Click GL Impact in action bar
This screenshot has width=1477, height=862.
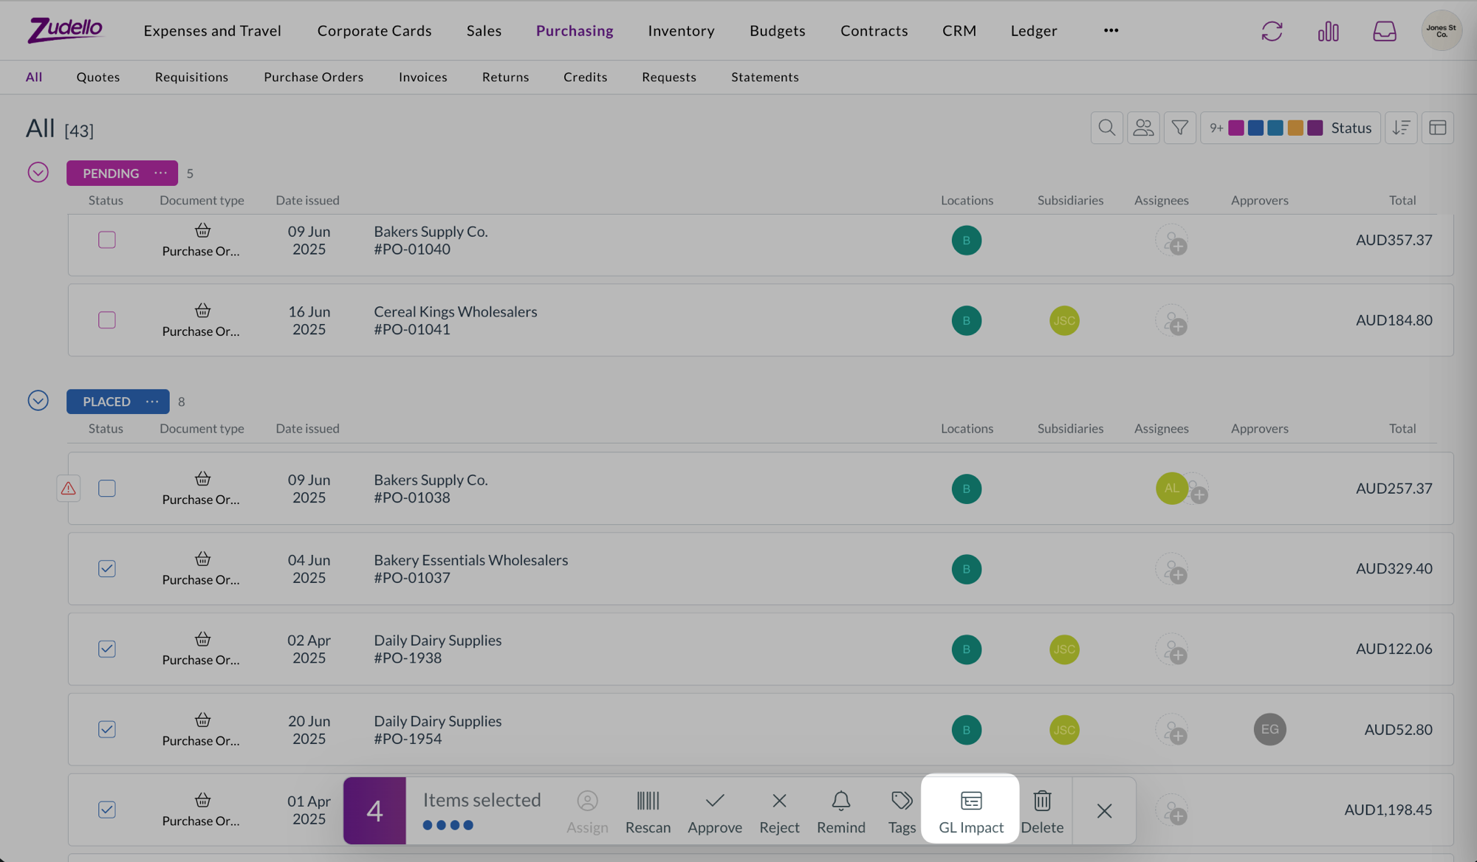pyautogui.click(x=970, y=810)
